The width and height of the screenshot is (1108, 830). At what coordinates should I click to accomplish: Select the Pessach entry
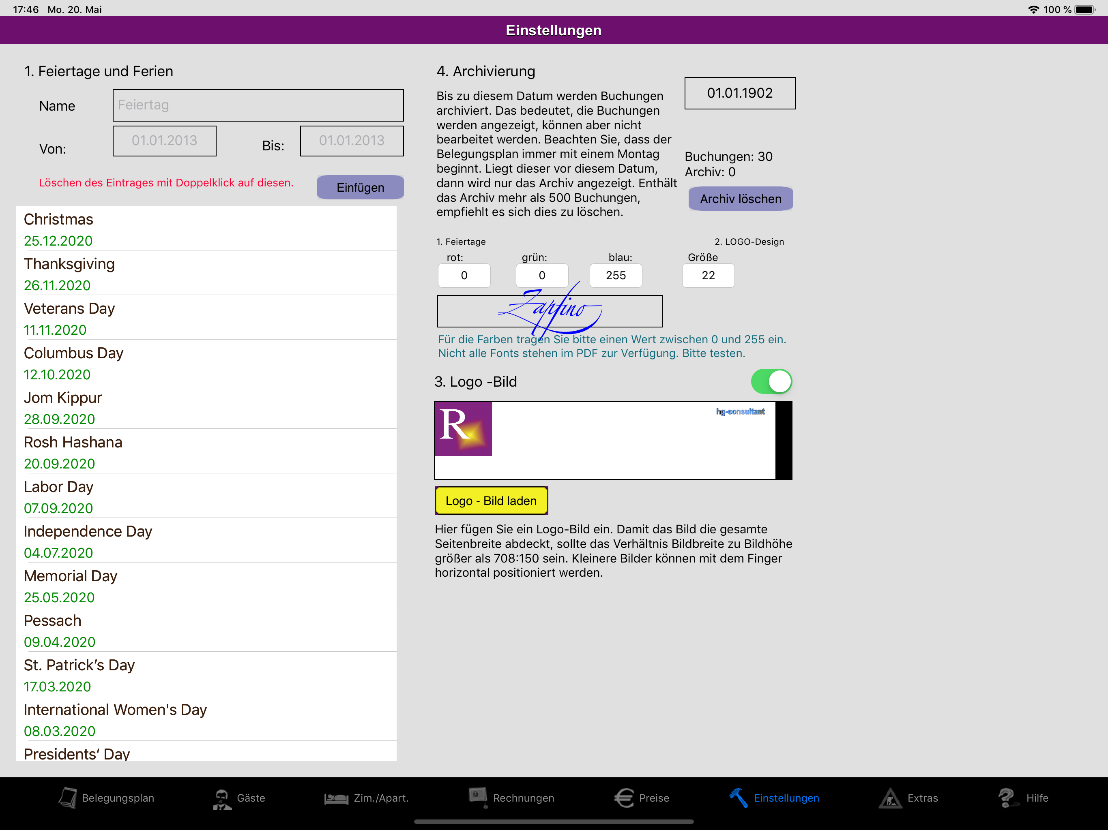[x=206, y=630]
